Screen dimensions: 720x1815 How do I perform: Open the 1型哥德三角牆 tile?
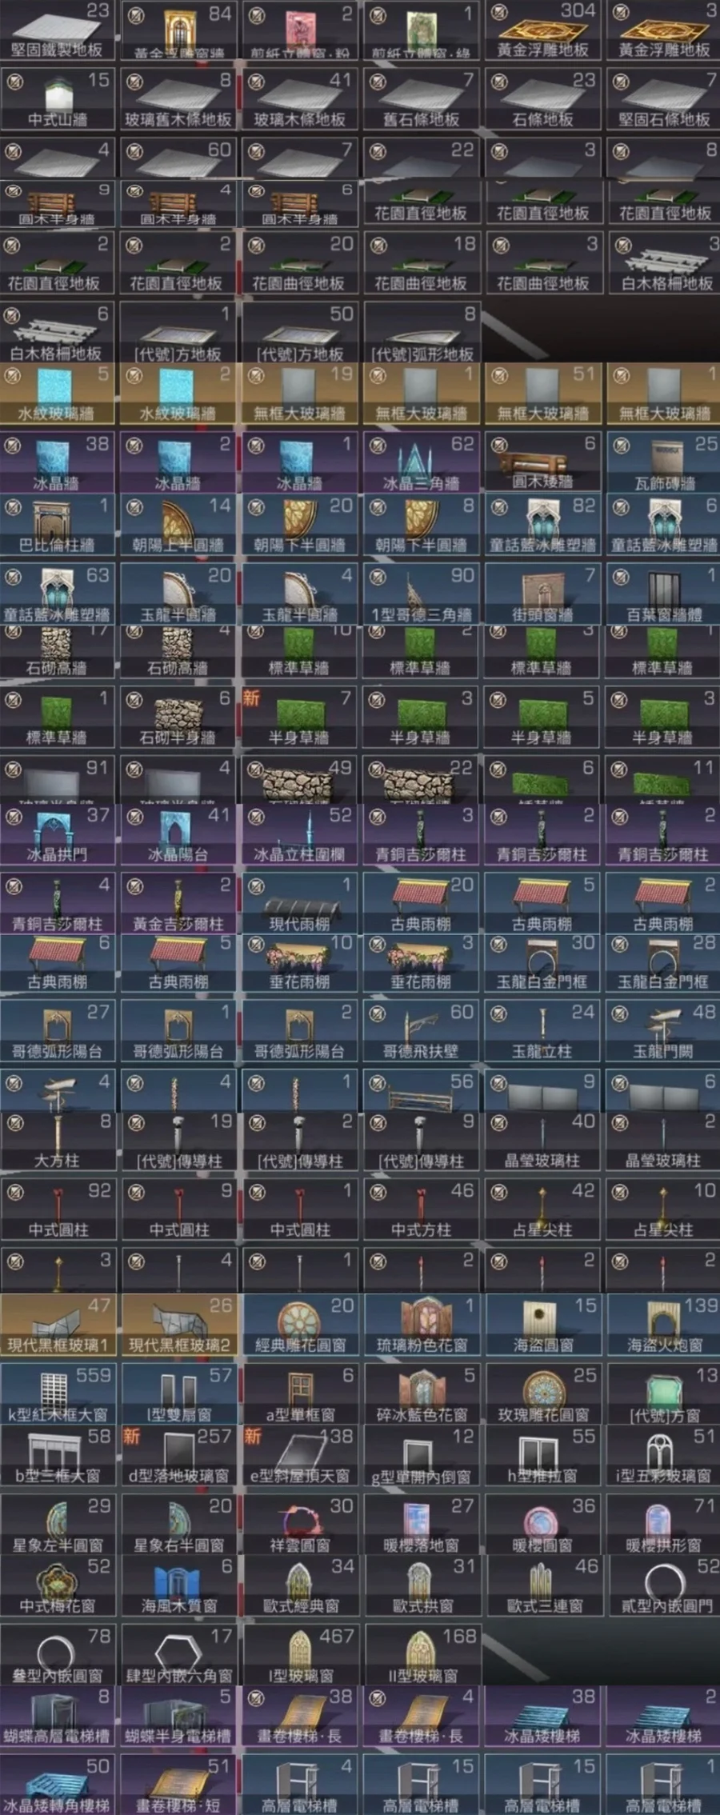[x=421, y=594]
